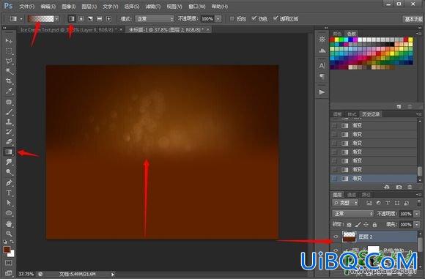Toggle the Dither checkbox

click(254, 18)
